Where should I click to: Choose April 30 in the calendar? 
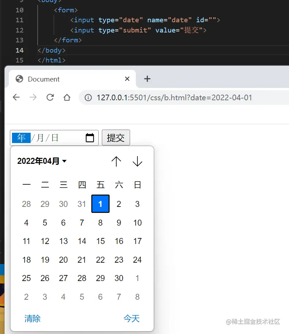pyautogui.click(x=119, y=278)
